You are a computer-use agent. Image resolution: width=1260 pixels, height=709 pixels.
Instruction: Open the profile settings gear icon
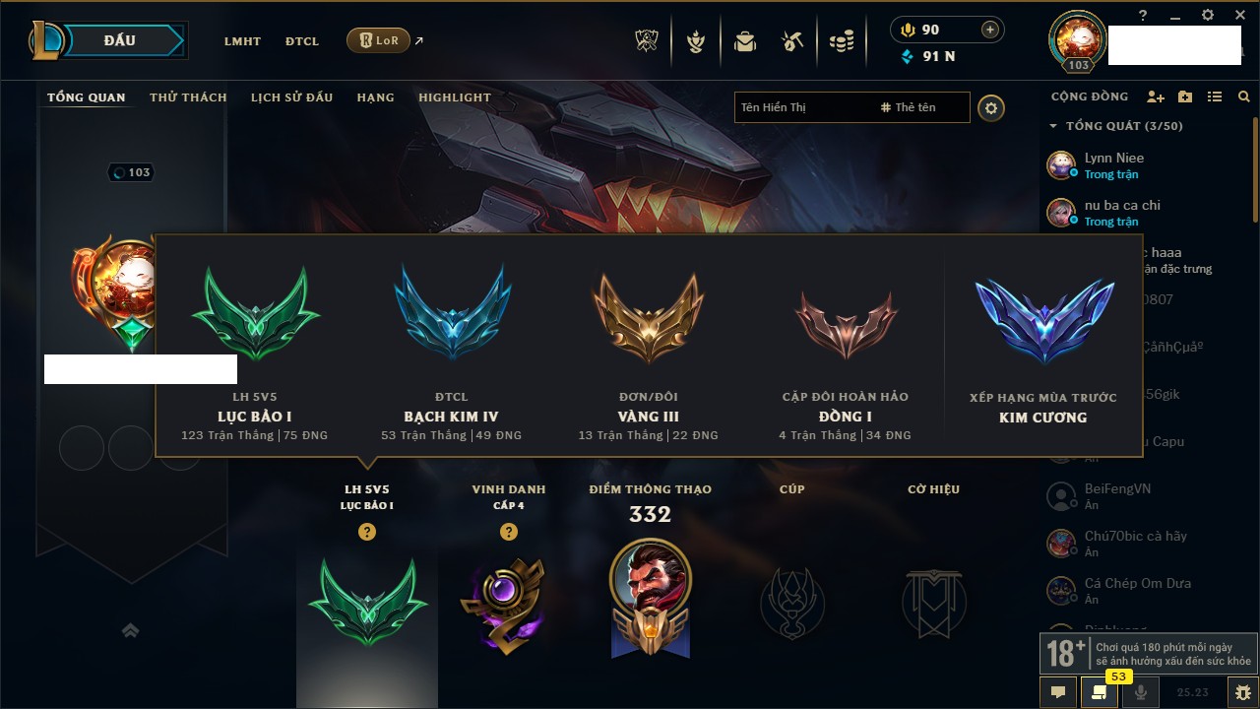991,107
